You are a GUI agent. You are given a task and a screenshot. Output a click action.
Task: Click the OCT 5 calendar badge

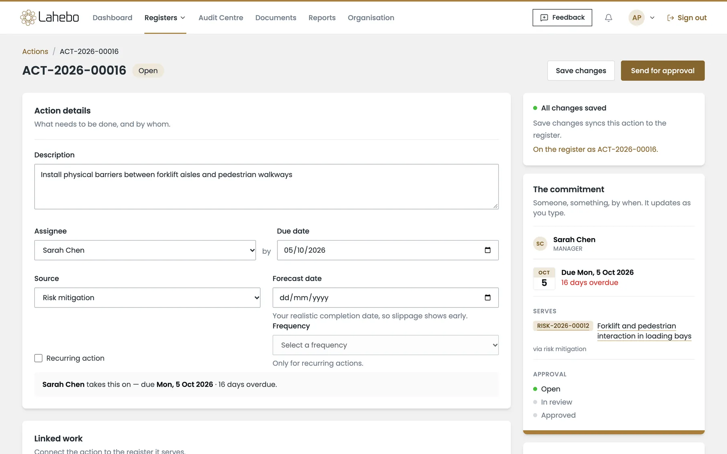tap(544, 278)
